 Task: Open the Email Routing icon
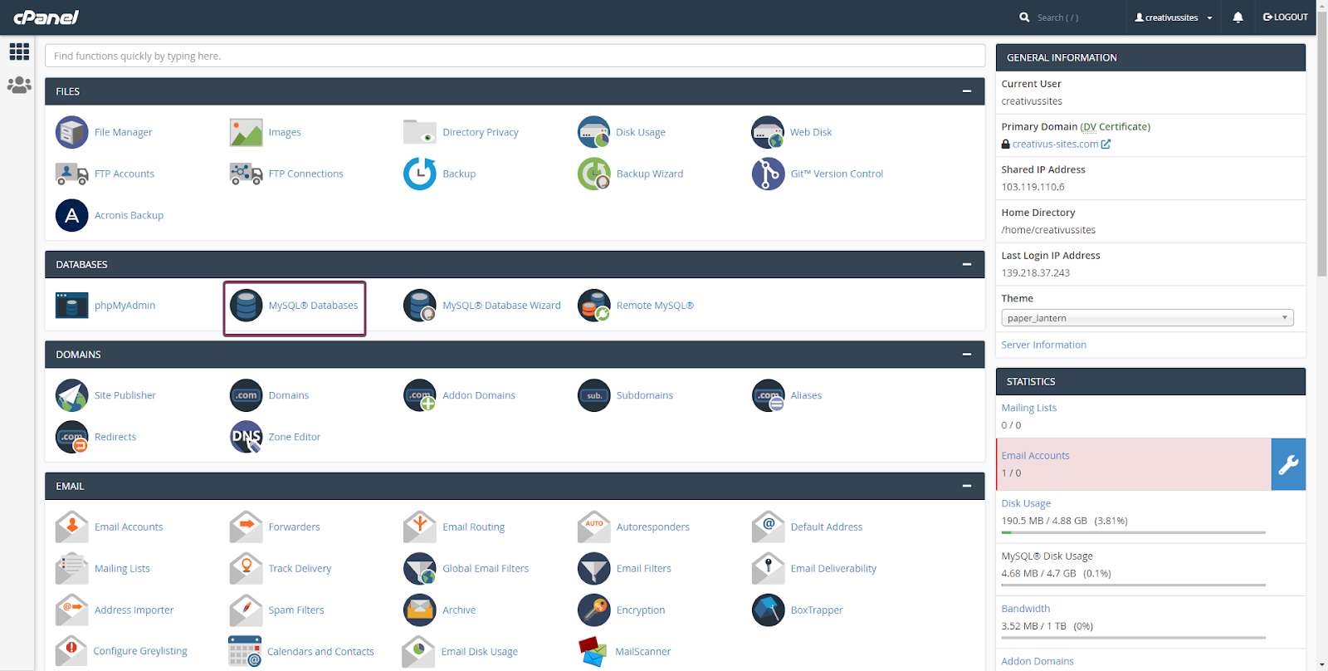pyautogui.click(x=420, y=527)
